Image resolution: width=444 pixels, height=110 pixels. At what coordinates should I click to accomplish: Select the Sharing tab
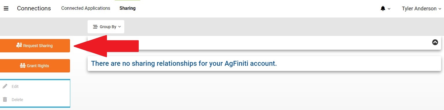(127, 8)
